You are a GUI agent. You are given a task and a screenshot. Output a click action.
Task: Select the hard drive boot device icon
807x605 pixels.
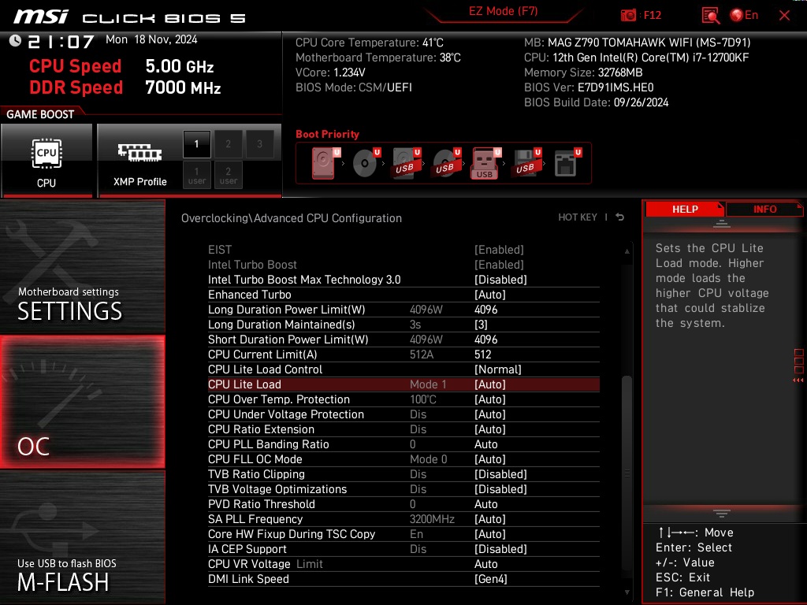[x=324, y=163]
